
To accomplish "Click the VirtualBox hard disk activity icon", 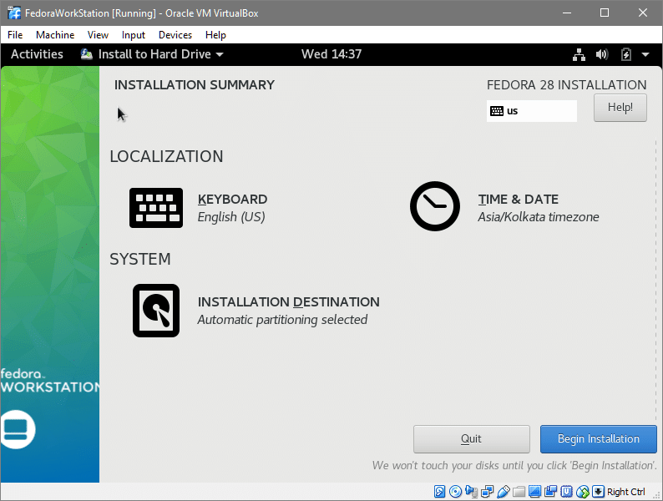I will 440,492.
